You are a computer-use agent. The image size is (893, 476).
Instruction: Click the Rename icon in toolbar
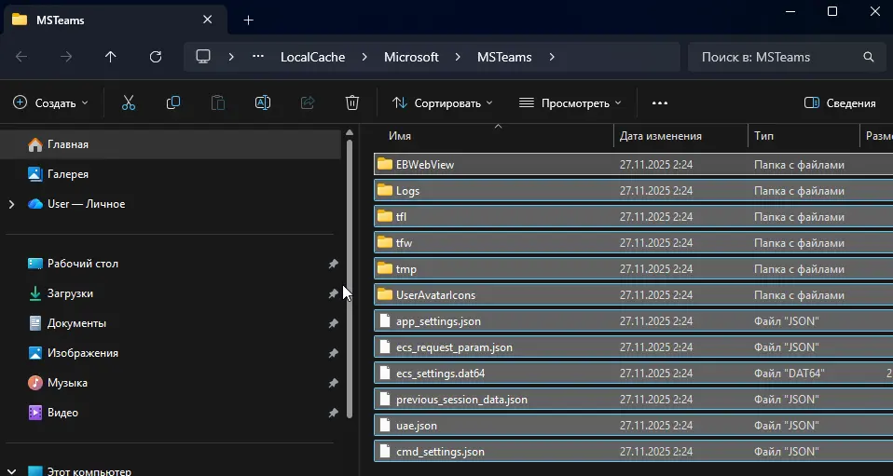[263, 102]
